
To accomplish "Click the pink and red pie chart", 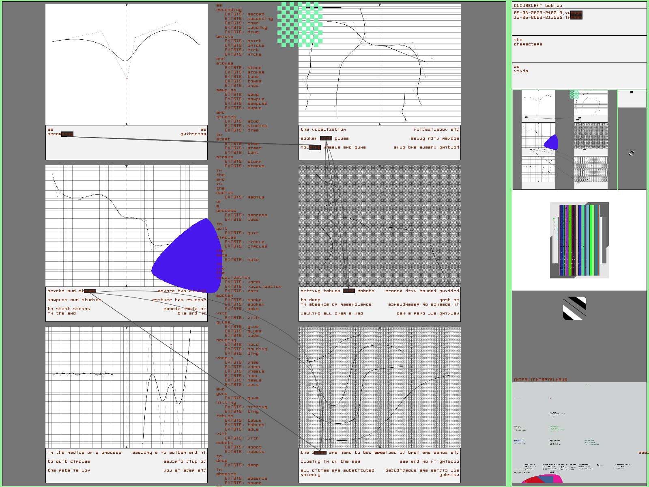I will click(x=542, y=479).
